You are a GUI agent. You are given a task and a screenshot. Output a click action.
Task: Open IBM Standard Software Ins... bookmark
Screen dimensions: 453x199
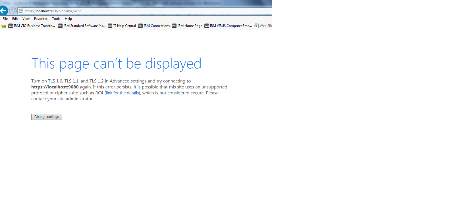point(82,26)
